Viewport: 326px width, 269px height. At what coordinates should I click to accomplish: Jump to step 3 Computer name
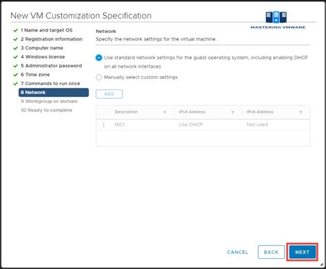pos(42,48)
